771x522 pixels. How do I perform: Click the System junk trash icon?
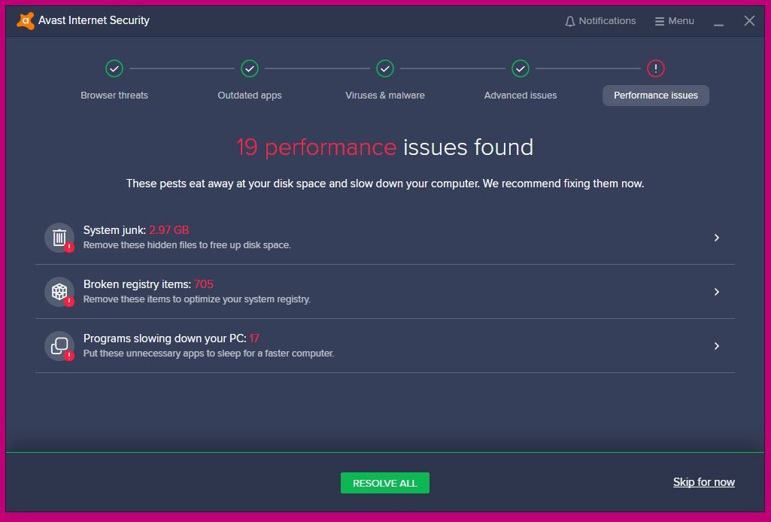click(59, 238)
